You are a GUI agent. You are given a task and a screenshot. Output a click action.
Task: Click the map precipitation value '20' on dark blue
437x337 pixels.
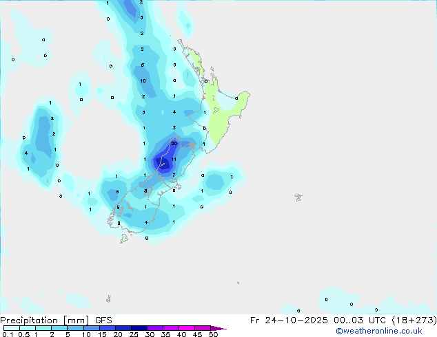(174, 144)
